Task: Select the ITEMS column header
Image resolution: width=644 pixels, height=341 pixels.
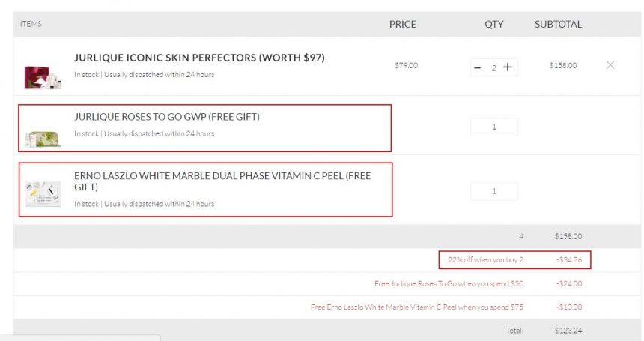Action: tap(31, 24)
